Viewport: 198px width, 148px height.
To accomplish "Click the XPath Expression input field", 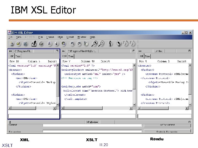I will click(92, 131).
